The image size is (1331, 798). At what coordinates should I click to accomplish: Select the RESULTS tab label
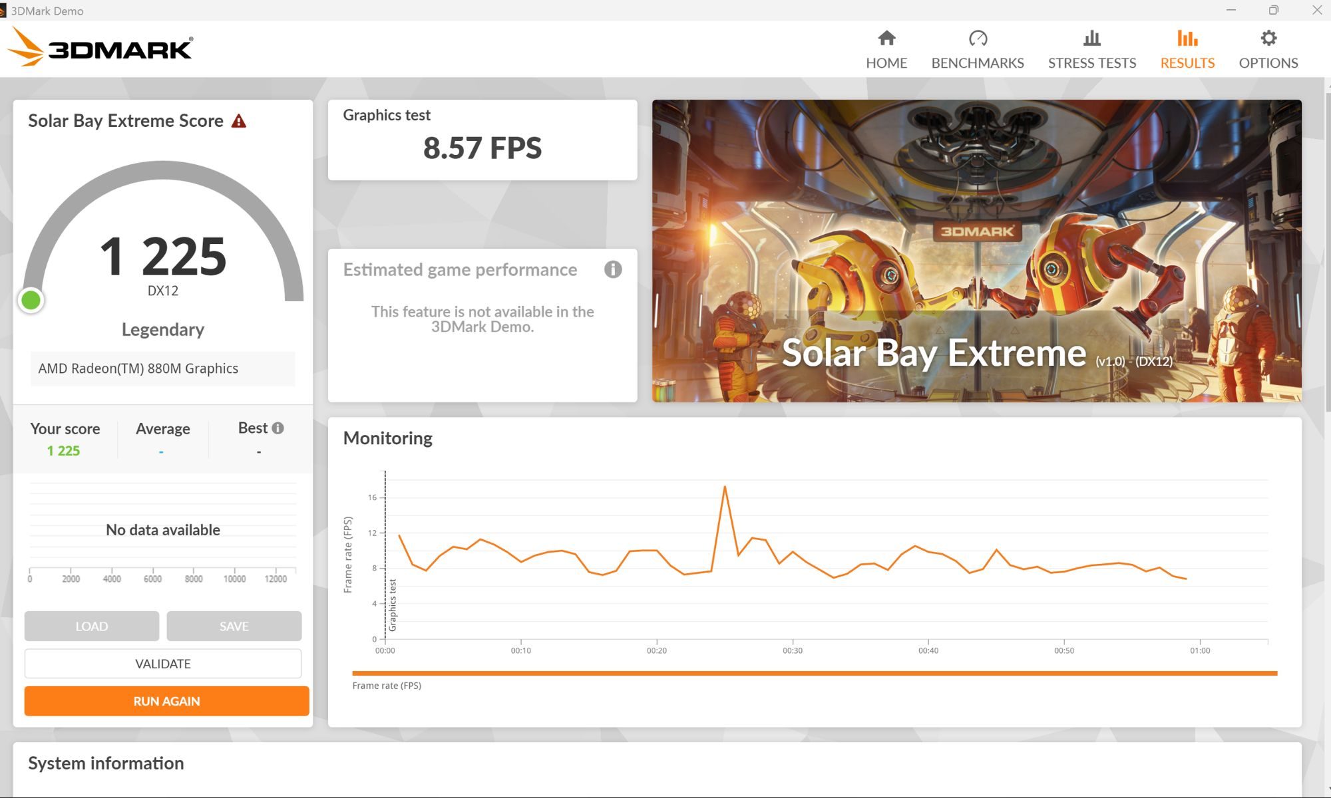[x=1187, y=63]
